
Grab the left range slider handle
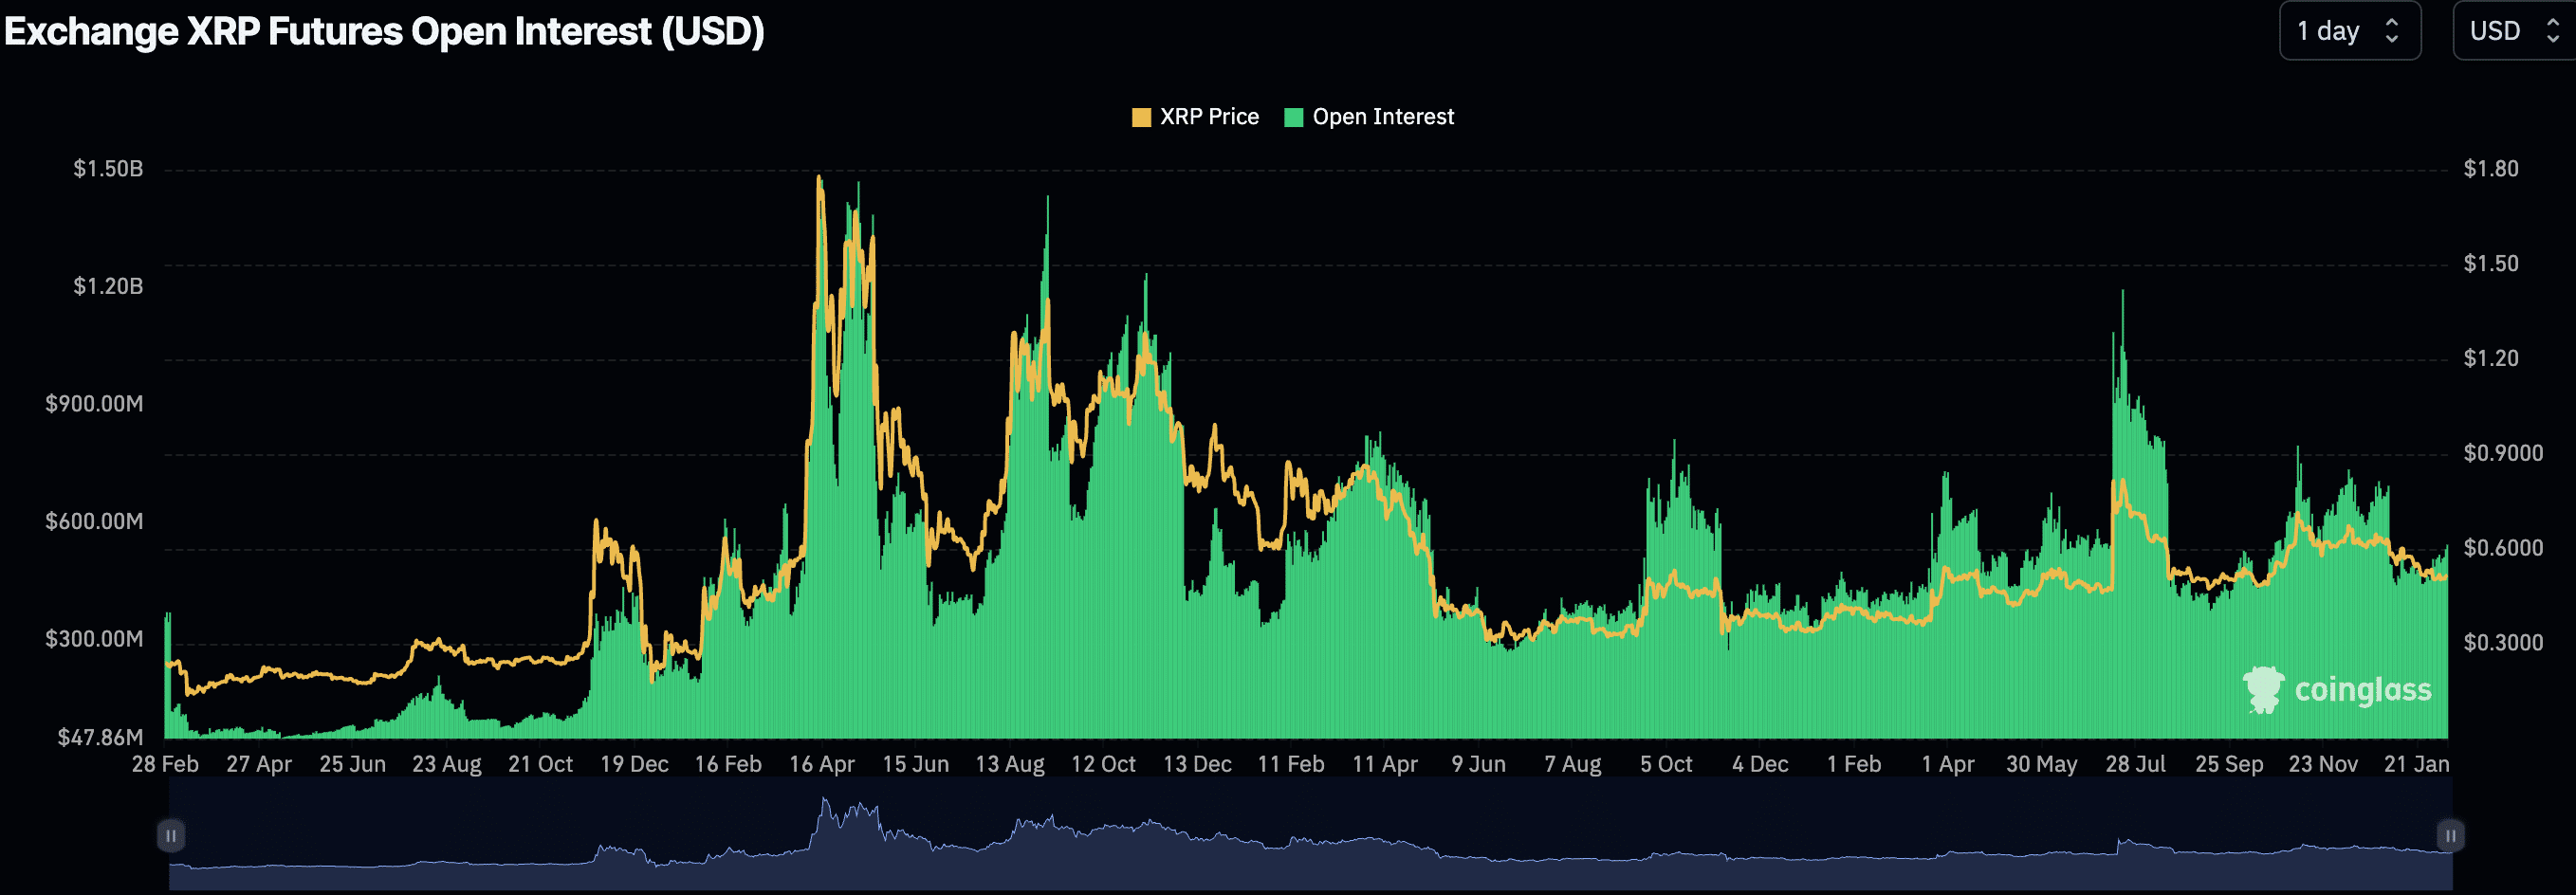(171, 835)
